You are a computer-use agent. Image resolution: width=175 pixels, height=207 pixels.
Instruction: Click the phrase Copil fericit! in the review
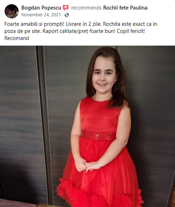coord(131,31)
